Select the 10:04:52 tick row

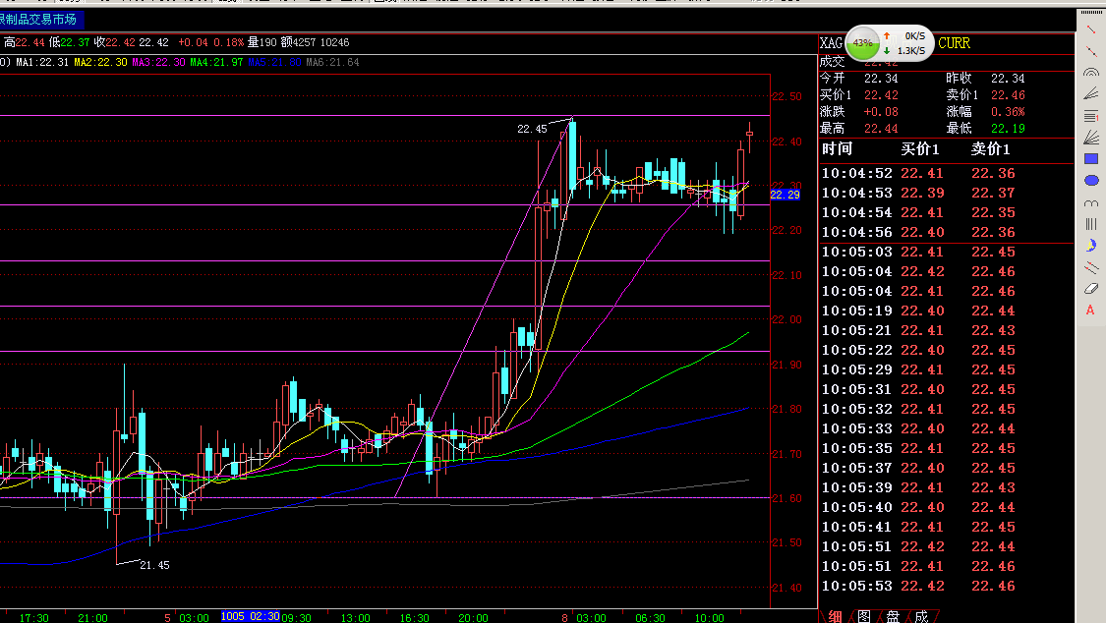[x=946, y=173]
